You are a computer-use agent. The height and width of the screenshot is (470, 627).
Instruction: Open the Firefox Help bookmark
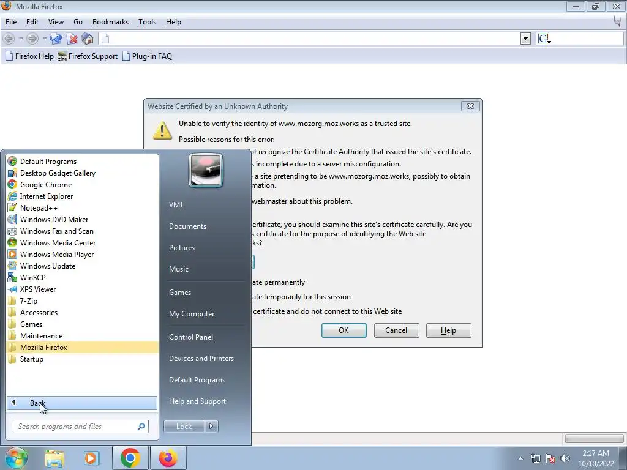click(x=29, y=56)
